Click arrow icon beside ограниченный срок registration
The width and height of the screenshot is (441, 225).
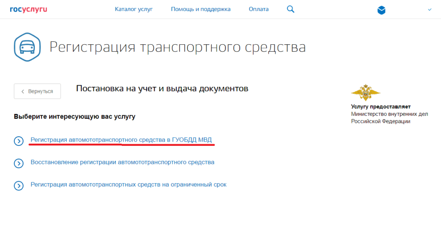coord(19,186)
